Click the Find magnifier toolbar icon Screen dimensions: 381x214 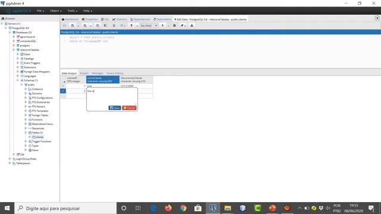point(85,26)
